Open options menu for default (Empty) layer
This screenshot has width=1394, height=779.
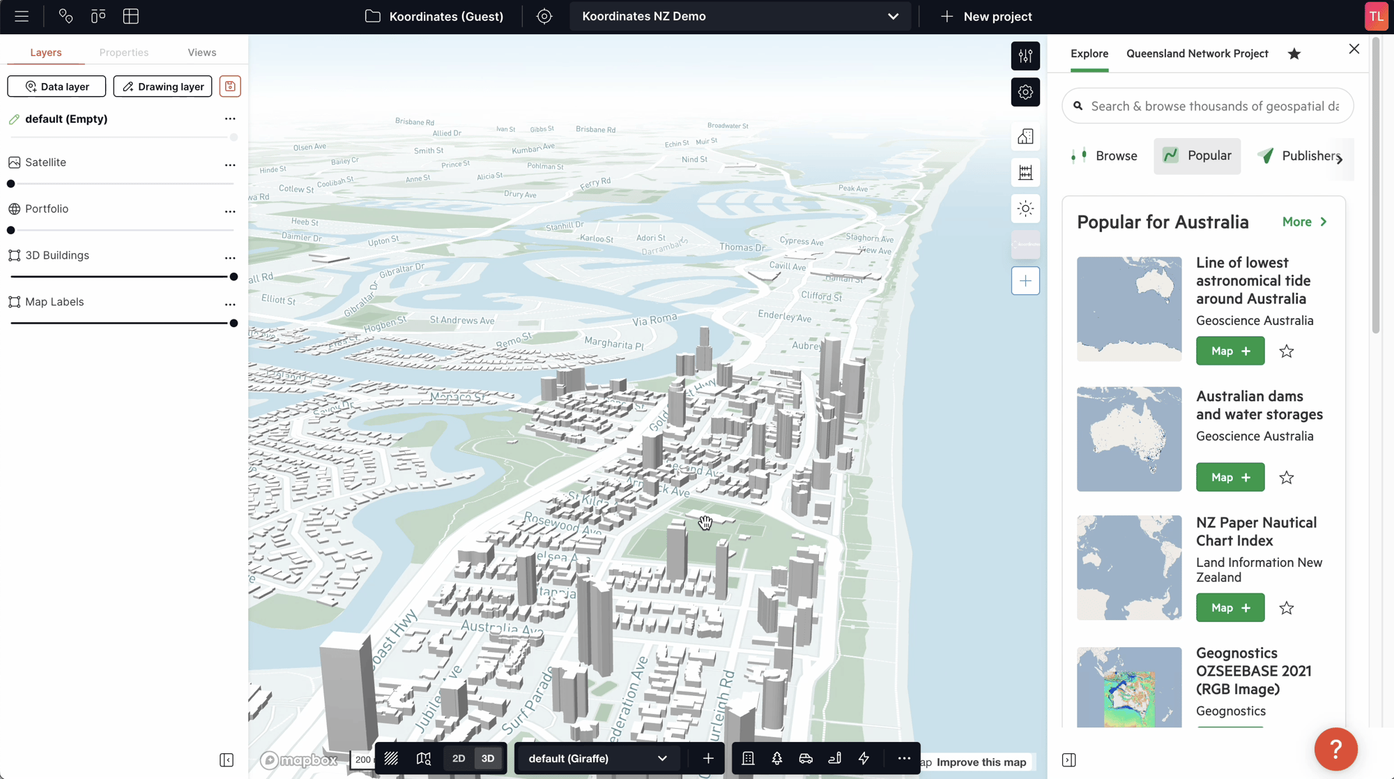pos(230,119)
